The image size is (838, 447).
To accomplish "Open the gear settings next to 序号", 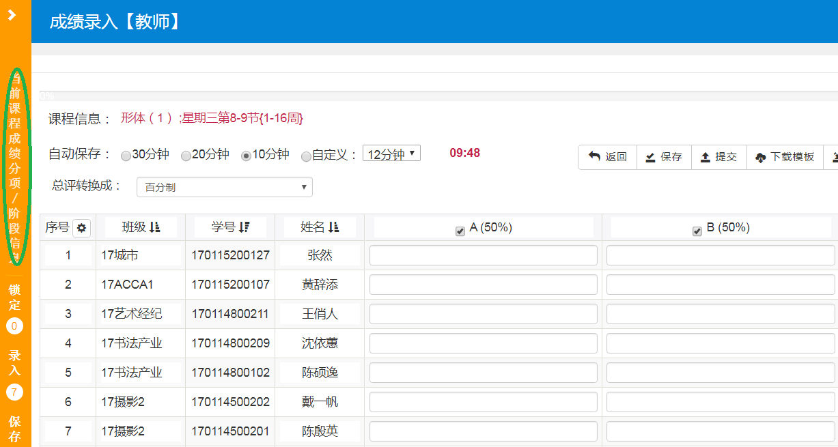I will (x=81, y=228).
